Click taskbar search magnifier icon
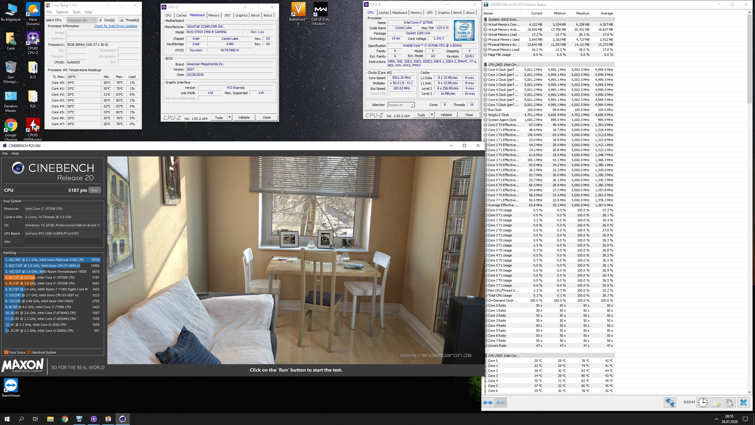The width and height of the screenshot is (755, 425). [x=21, y=419]
